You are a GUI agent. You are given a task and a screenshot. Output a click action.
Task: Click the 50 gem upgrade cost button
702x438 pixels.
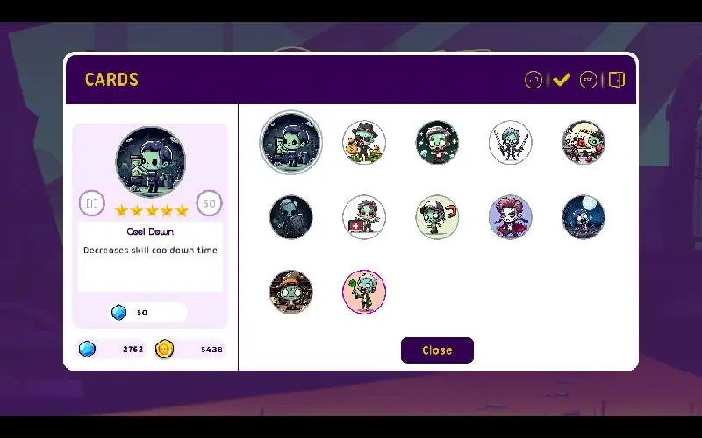(149, 313)
